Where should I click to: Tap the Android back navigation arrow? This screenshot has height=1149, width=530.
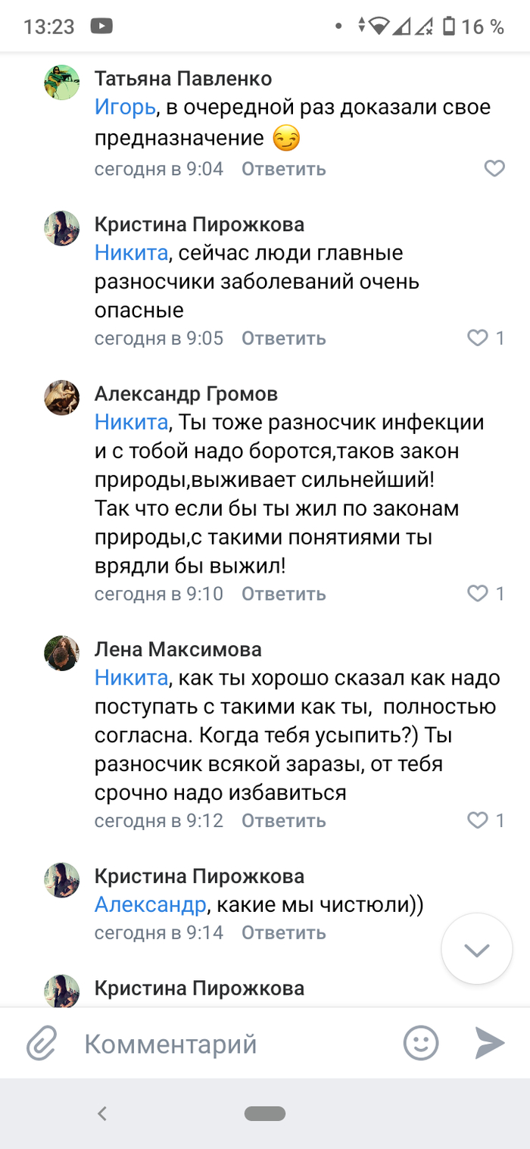(x=103, y=1113)
